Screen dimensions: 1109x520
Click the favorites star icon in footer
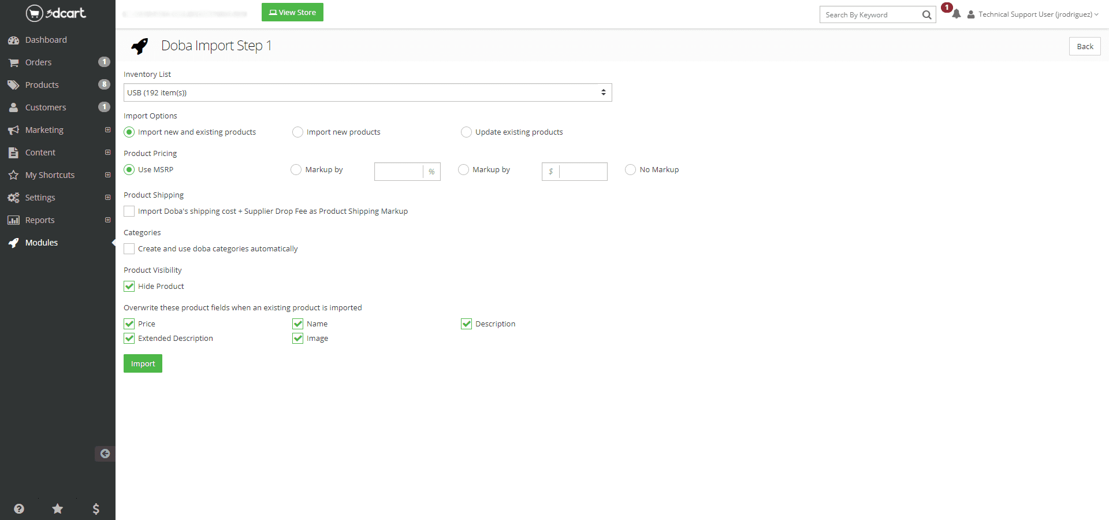57,508
